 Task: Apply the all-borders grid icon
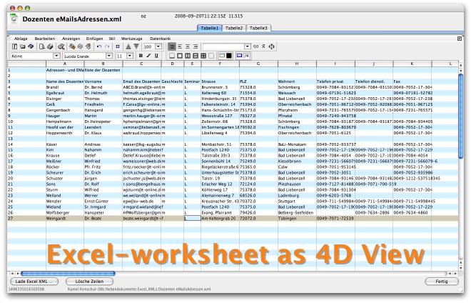pyautogui.click(x=203, y=56)
